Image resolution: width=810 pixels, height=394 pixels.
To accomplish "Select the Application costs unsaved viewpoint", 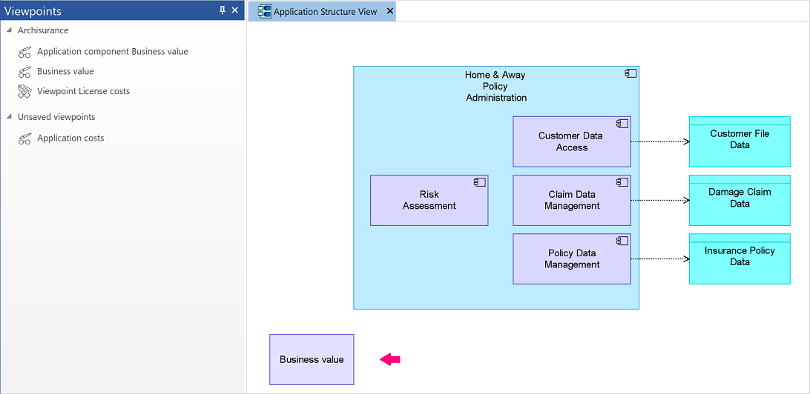I will (x=70, y=138).
